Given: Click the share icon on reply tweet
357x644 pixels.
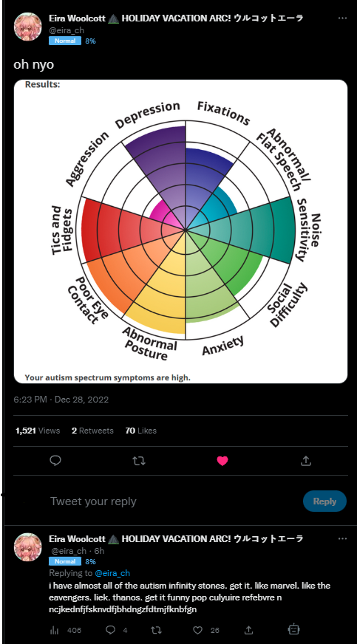Looking at the screenshot, I should tap(248, 630).
